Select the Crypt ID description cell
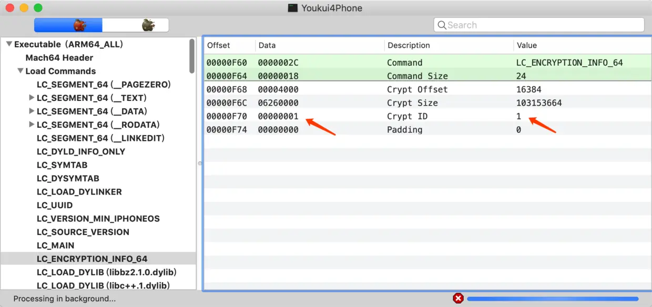Screen dimensions: 652x307 407,116
